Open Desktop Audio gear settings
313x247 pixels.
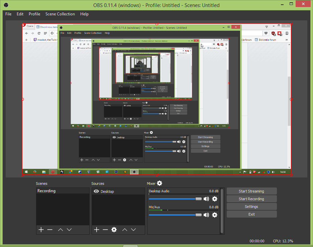(x=215, y=199)
